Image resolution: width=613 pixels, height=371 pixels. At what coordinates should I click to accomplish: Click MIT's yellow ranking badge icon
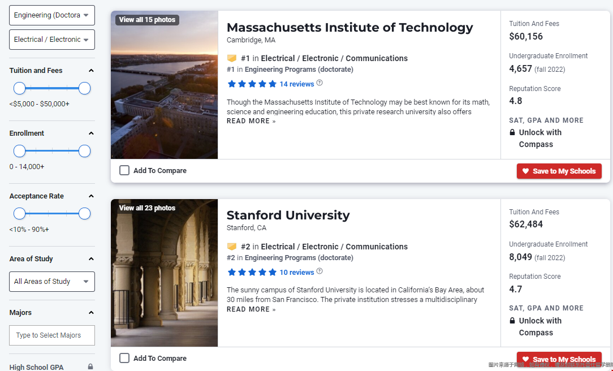232,58
